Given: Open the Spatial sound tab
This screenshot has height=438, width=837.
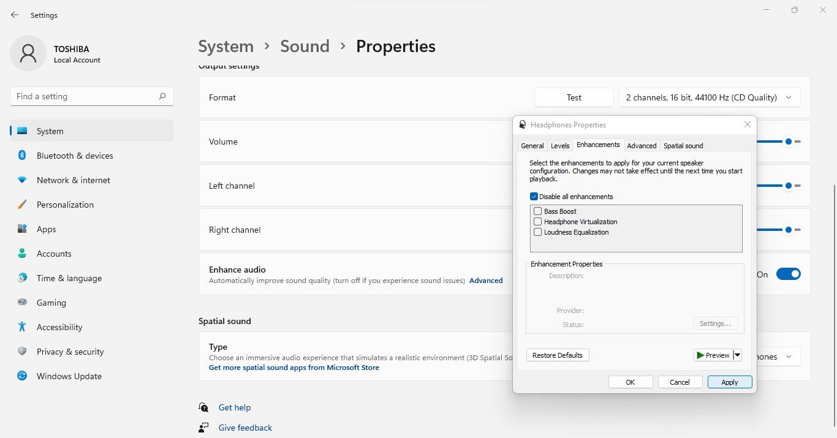Looking at the screenshot, I should pyautogui.click(x=683, y=146).
